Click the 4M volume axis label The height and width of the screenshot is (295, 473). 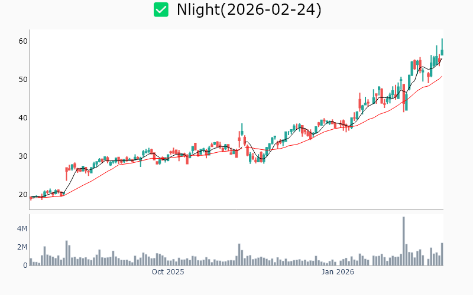pyautogui.click(x=21, y=229)
